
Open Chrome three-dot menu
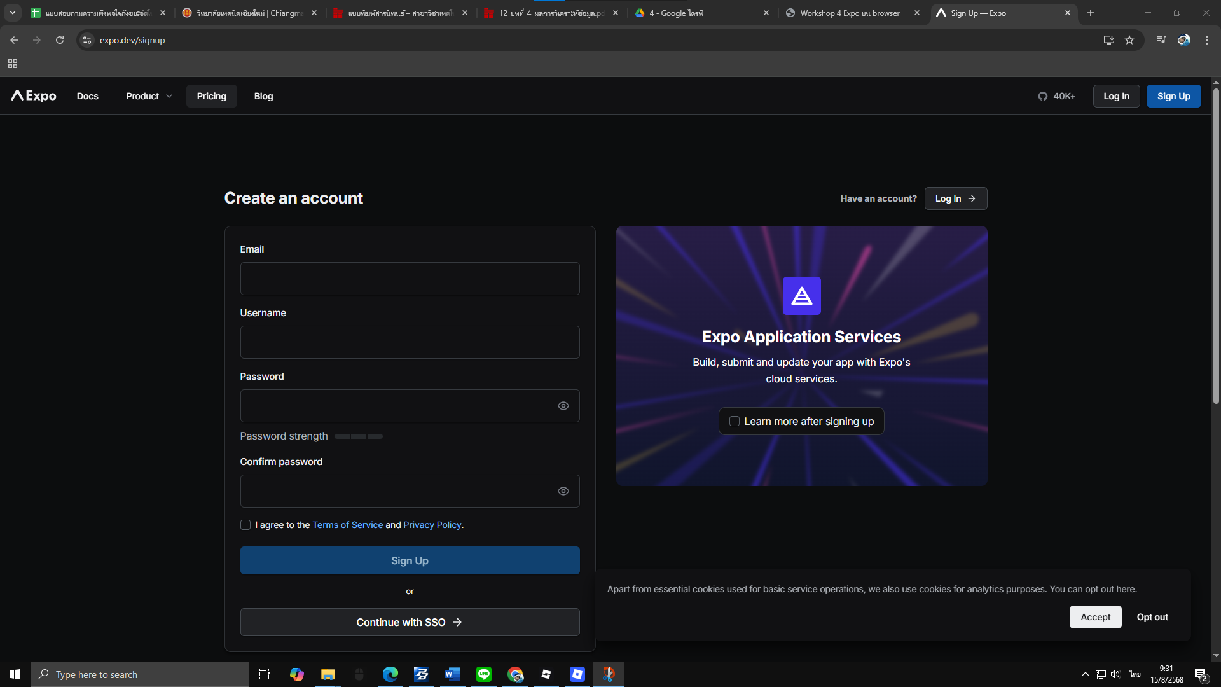point(1207,40)
